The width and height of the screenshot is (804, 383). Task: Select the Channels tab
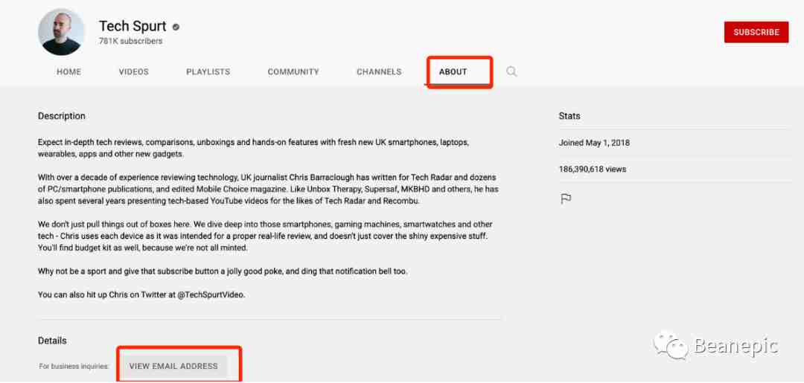click(379, 72)
